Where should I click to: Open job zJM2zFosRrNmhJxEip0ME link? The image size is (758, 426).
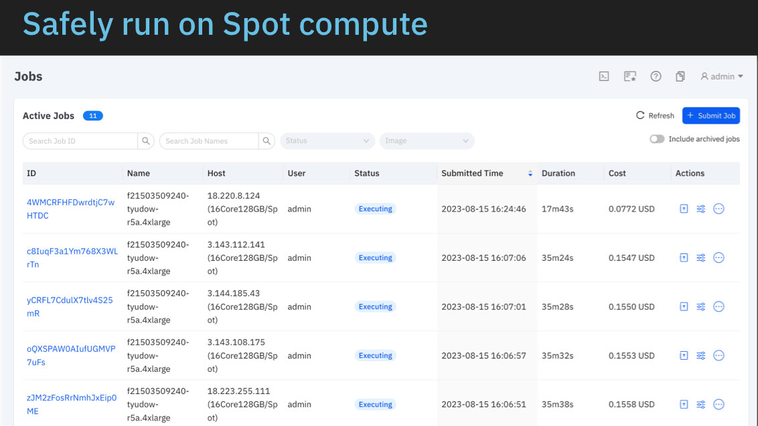[72, 404]
